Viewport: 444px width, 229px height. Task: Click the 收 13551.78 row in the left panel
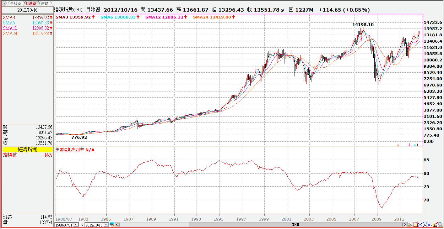[x=27, y=143]
